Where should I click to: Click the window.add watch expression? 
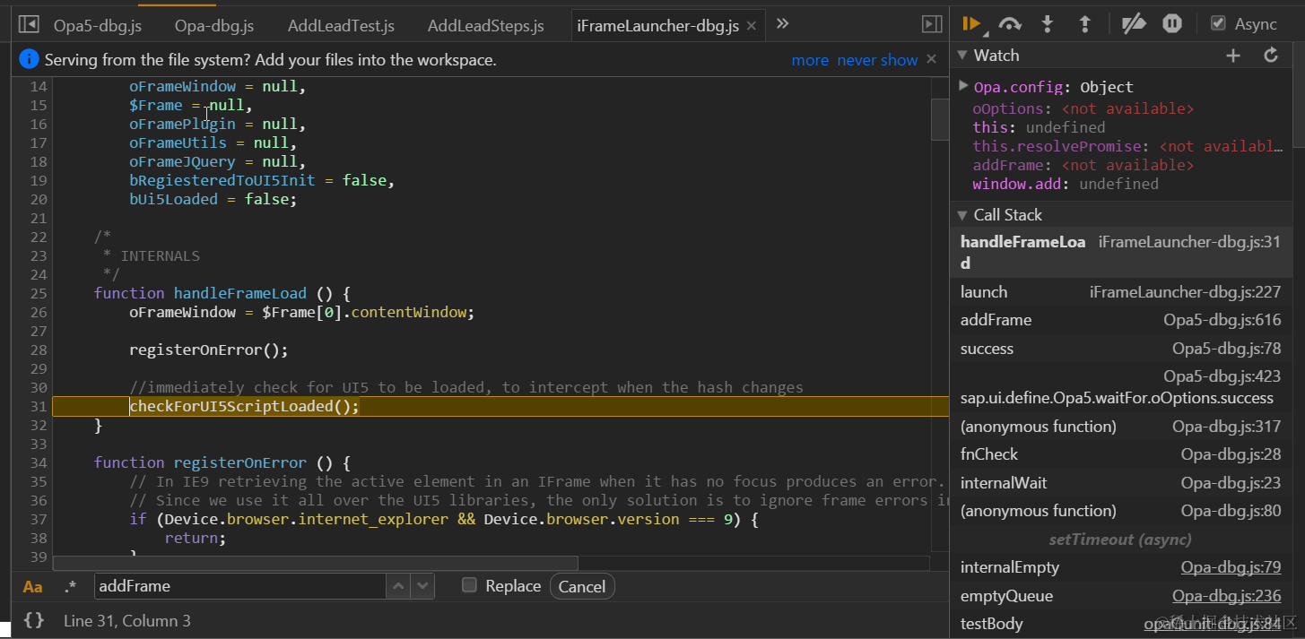pos(1066,184)
